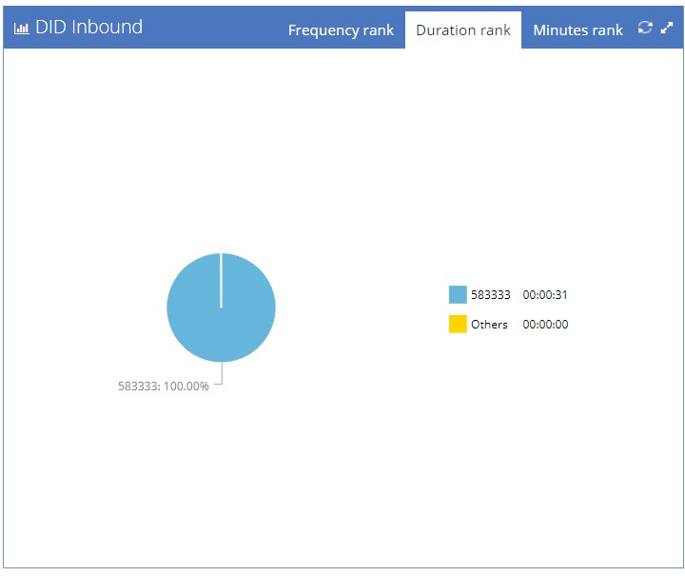The height and width of the screenshot is (576, 685).
Task: Click the 00:00:31 duration value
Action: (x=545, y=294)
